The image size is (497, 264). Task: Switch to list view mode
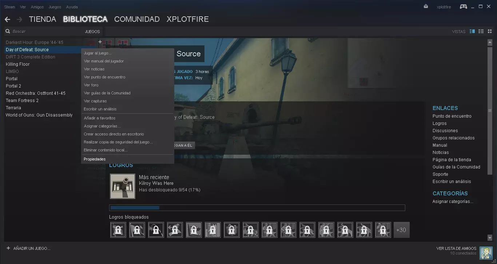pyautogui.click(x=481, y=32)
